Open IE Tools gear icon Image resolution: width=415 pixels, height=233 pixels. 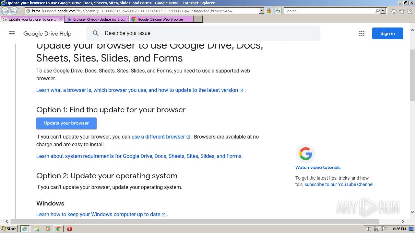pyautogui.click(x=410, y=11)
